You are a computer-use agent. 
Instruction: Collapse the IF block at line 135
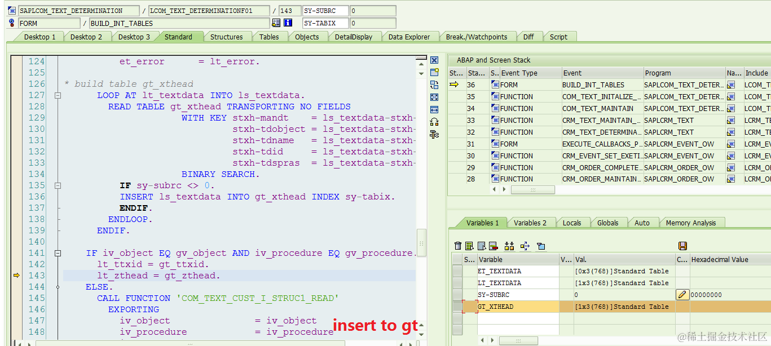pos(58,185)
